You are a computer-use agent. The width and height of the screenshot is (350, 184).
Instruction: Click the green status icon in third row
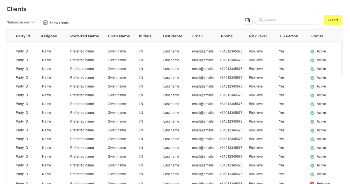[312, 69]
